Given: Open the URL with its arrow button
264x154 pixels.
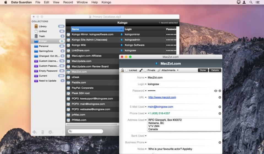Looking at the screenshot, I should 220,97.
